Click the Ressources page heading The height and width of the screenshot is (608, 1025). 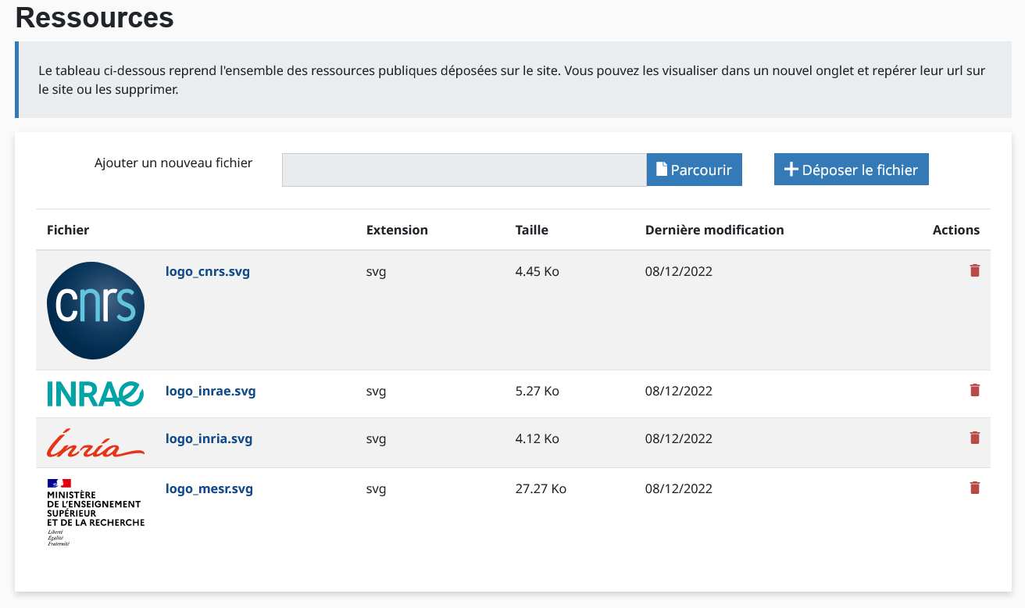pos(95,16)
